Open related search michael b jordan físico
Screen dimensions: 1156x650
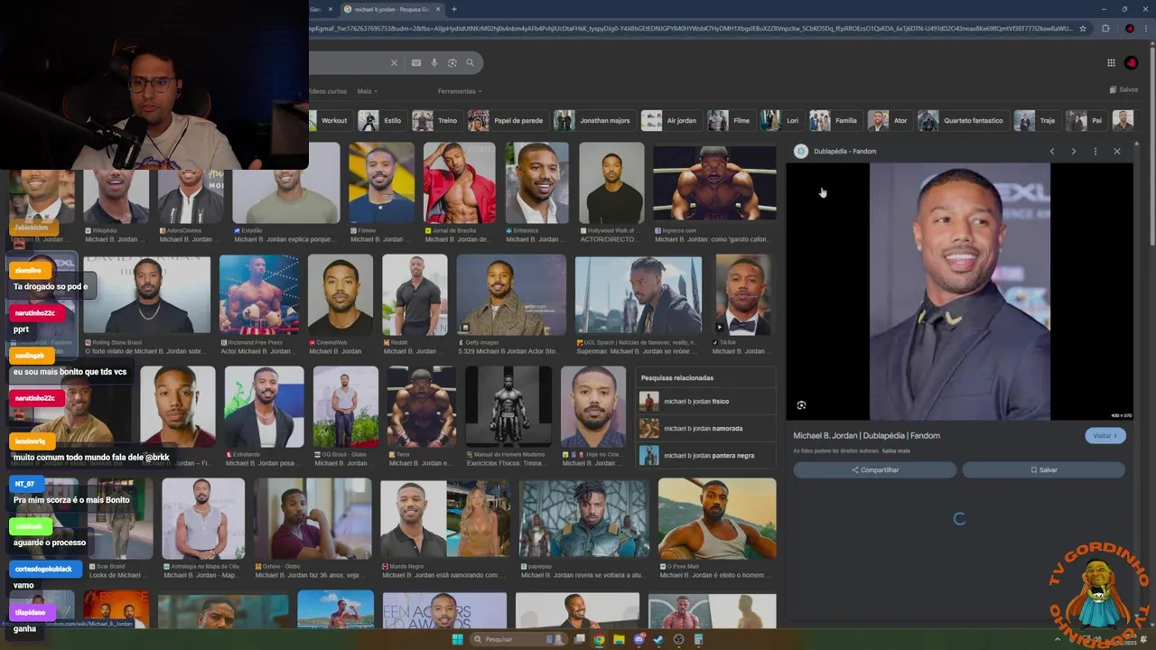point(705,401)
